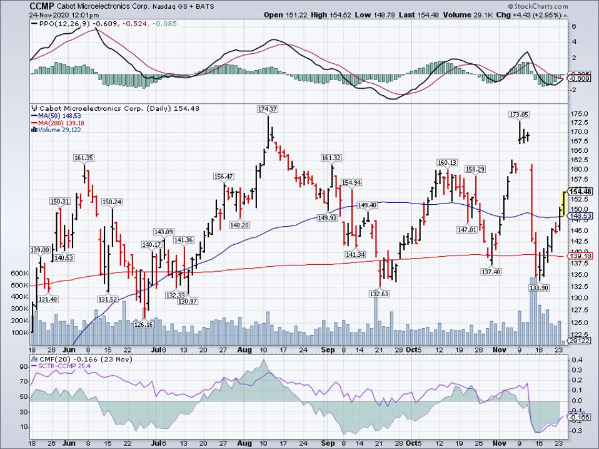Image resolution: width=599 pixels, height=449 pixels.
Task: Click the 154.94 price label
Action: (351, 183)
